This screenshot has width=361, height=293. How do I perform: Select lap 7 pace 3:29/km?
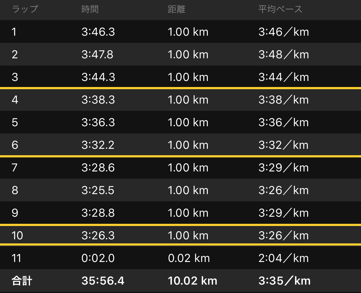point(283,168)
